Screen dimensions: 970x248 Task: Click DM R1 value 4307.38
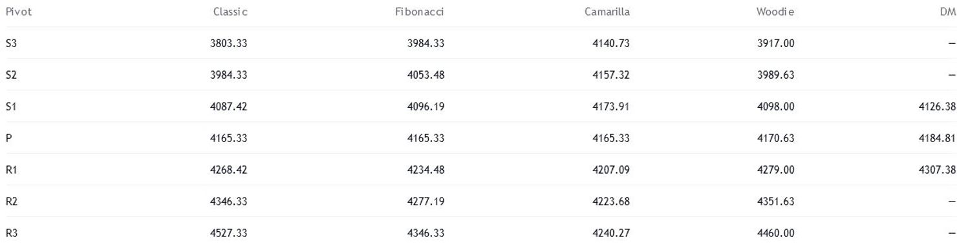[938, 170]
